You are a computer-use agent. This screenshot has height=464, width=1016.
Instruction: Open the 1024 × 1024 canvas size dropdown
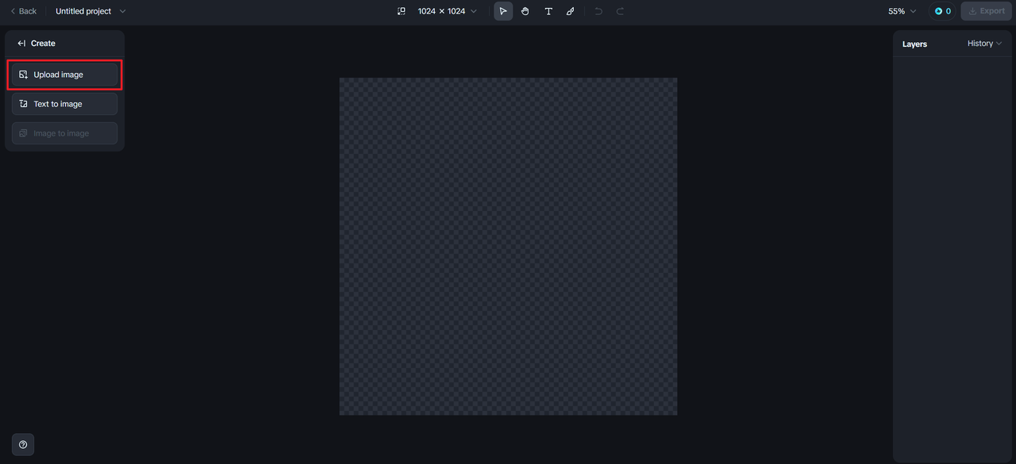pos(448,11)
